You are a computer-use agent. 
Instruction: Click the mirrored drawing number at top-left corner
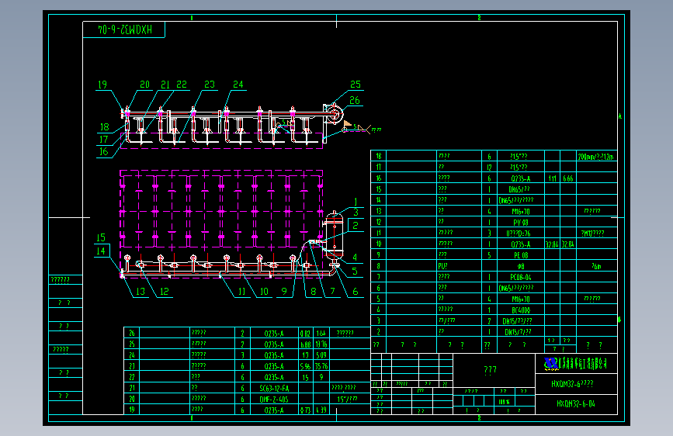(x=125, y=29)
